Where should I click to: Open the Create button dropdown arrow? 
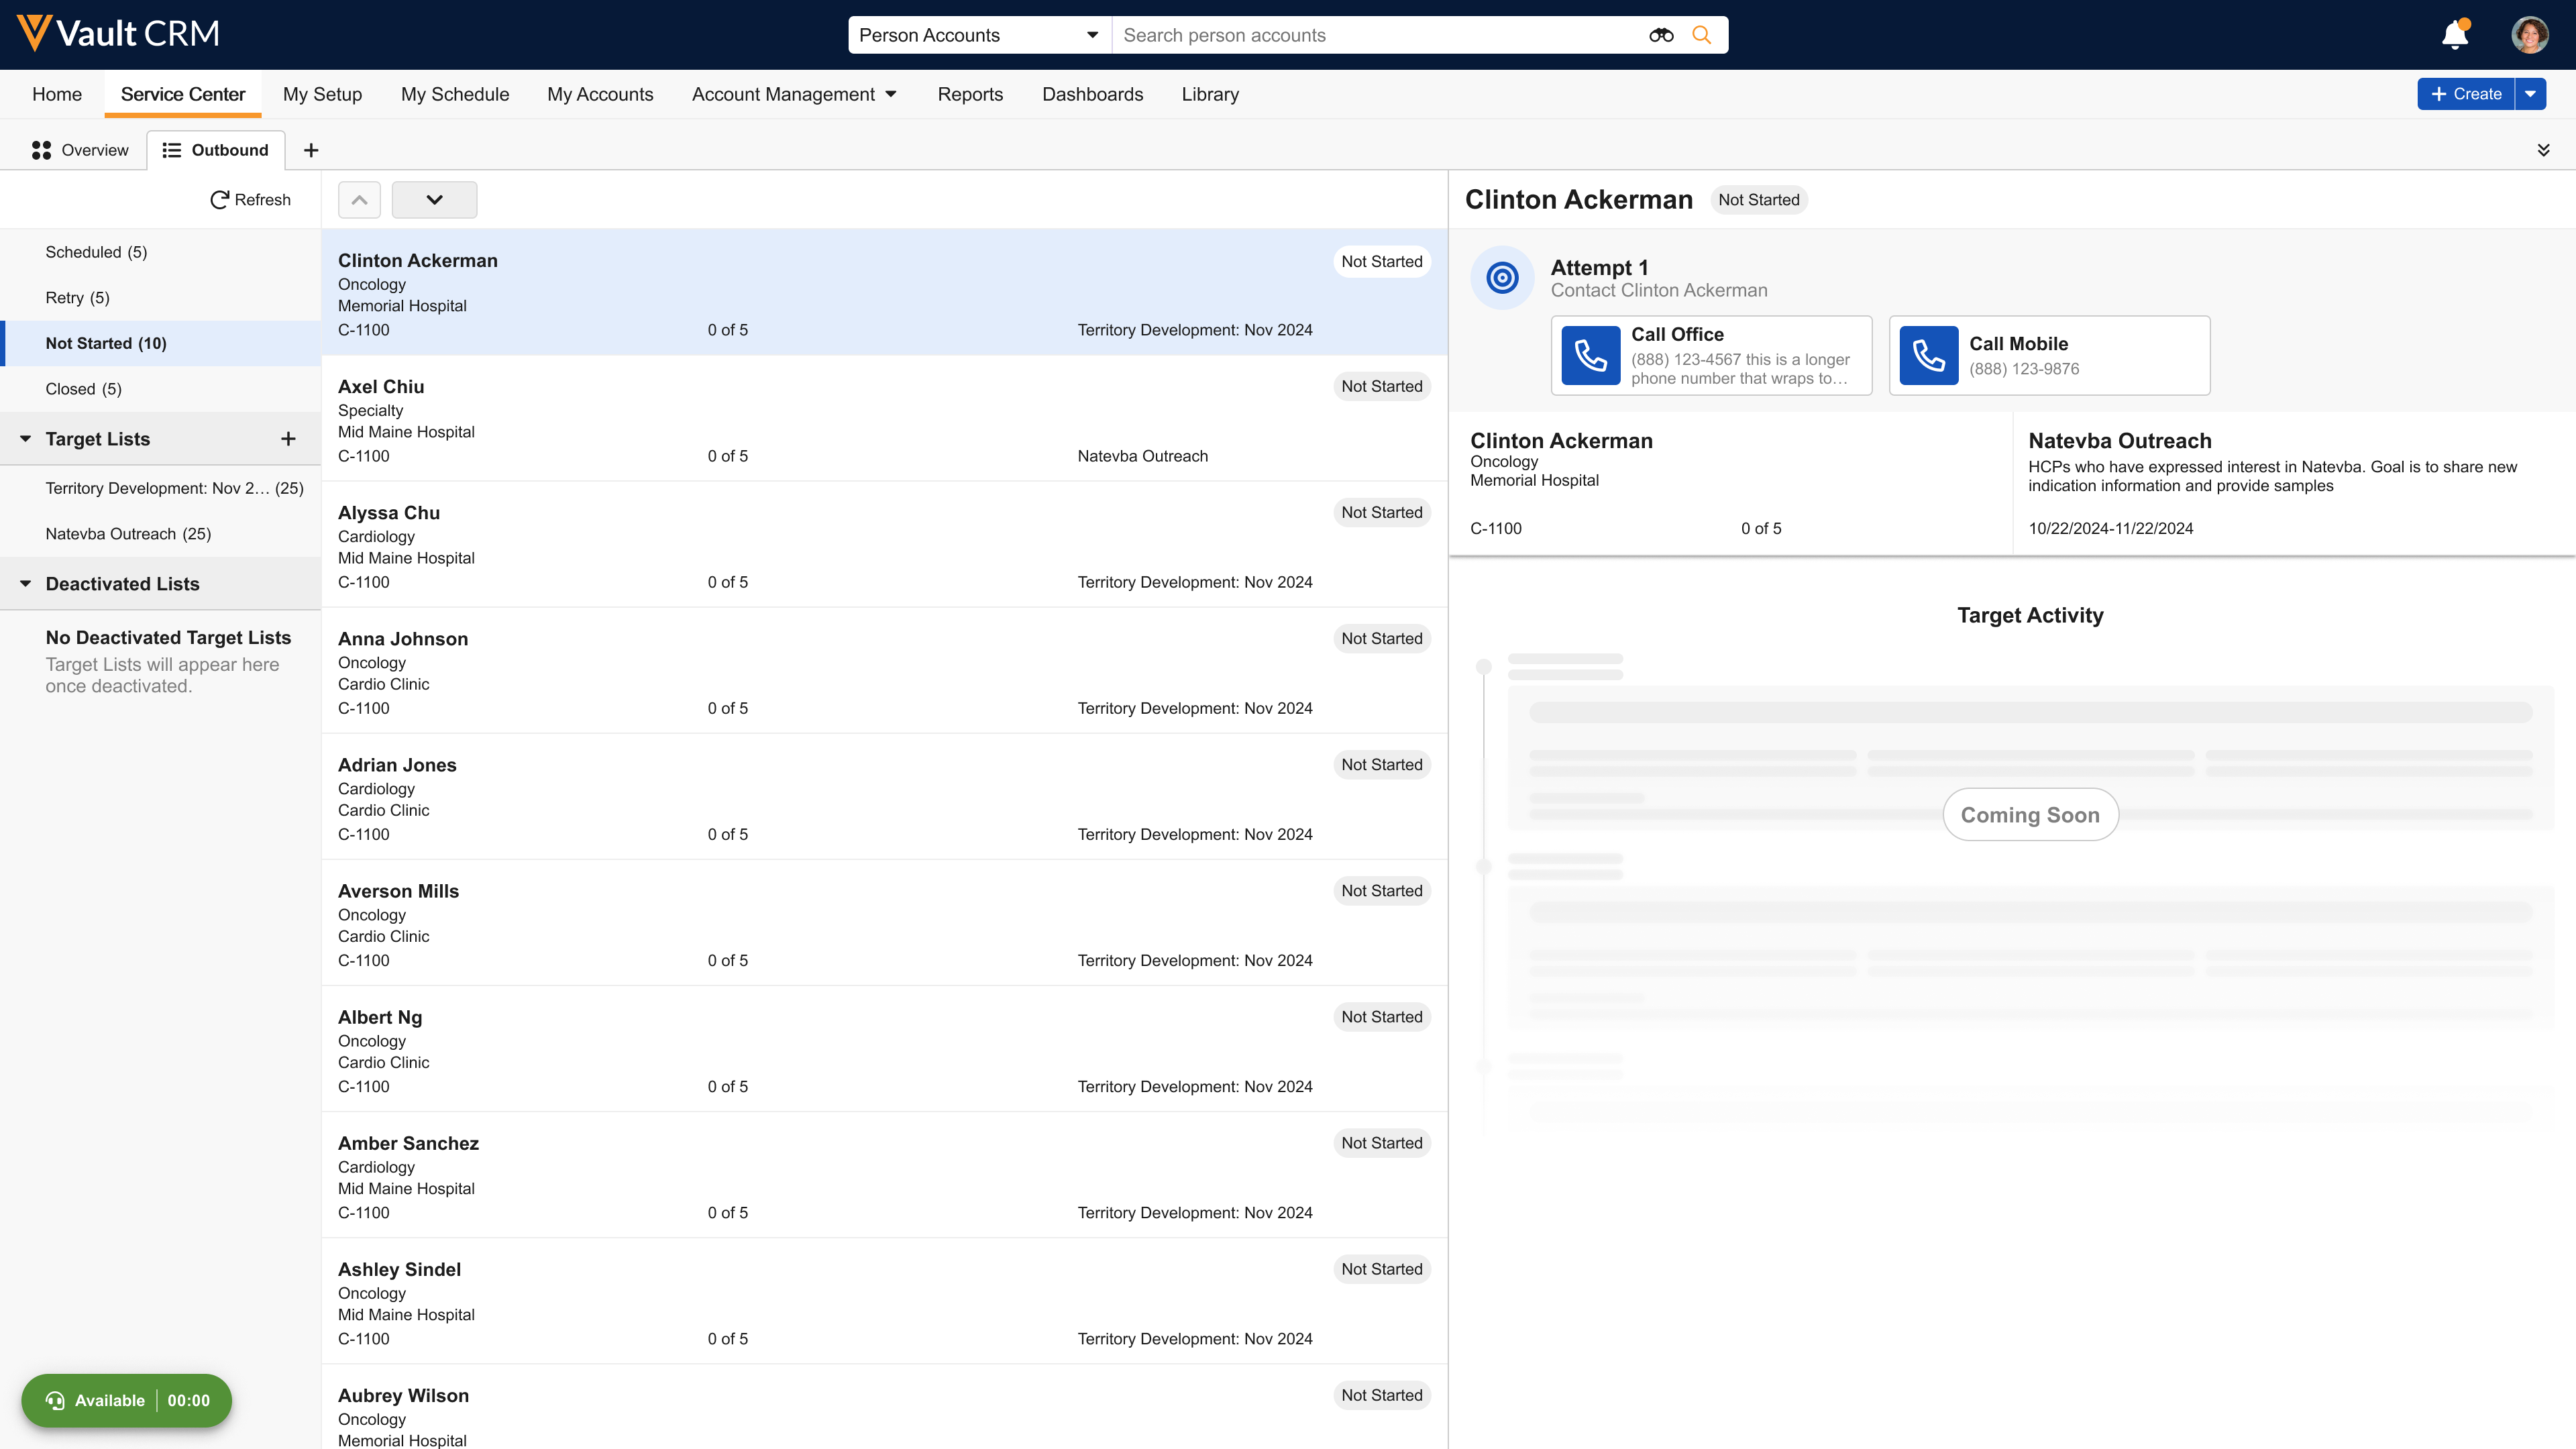[2530, 94]
